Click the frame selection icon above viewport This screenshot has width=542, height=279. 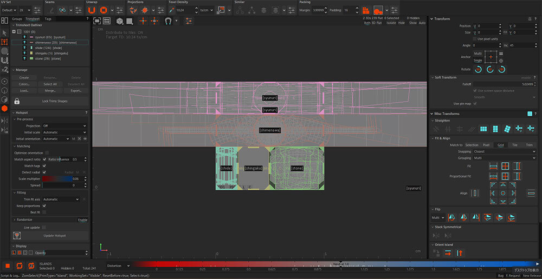[97, 21]
